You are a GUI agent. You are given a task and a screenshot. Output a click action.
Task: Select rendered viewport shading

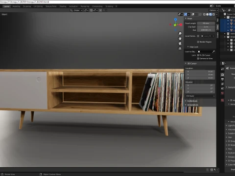pos(213,14)
